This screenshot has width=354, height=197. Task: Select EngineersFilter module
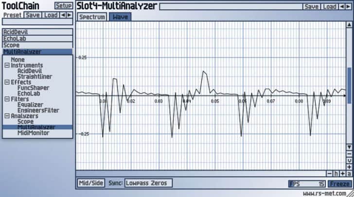point(38,111)
